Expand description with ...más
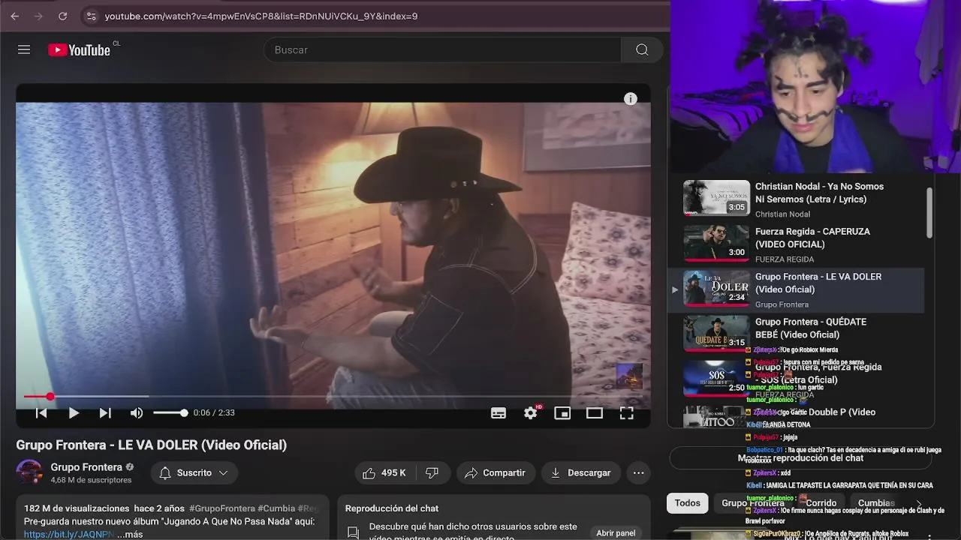 [x=130, y=534]
